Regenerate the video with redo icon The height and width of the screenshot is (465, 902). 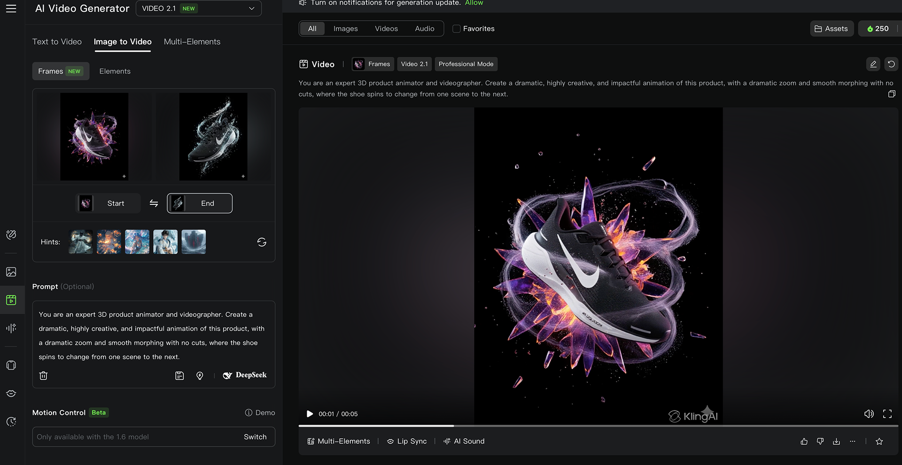click(x=891, y=64)
